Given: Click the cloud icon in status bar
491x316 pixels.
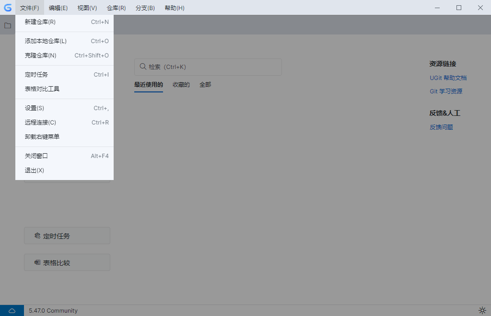Looking at the screenshot, I should (x=12, y=310).
